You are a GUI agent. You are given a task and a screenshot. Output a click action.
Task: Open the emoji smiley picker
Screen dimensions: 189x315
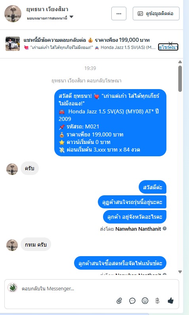point(145,301)
